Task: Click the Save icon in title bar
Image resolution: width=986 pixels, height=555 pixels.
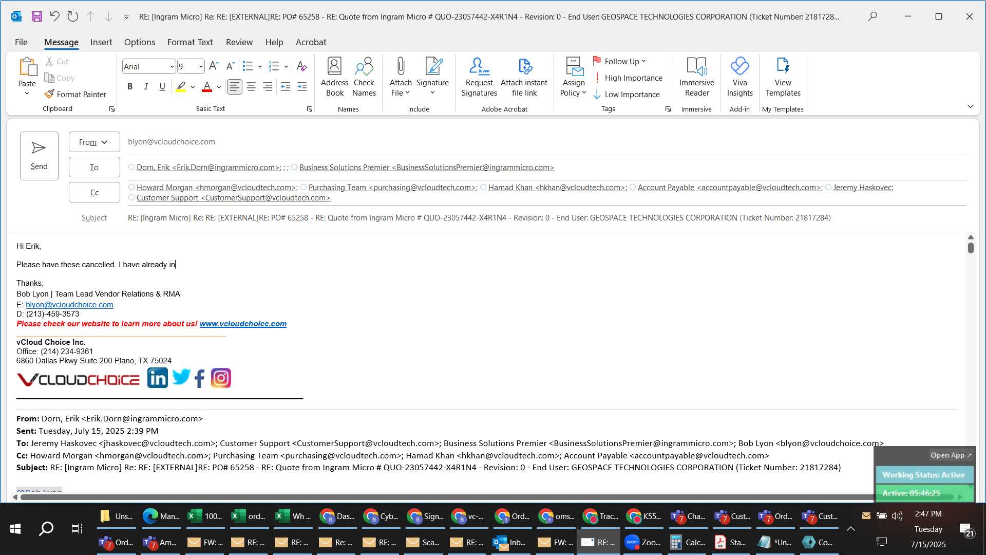Action: pyautogui.click(x=36, y=16)
